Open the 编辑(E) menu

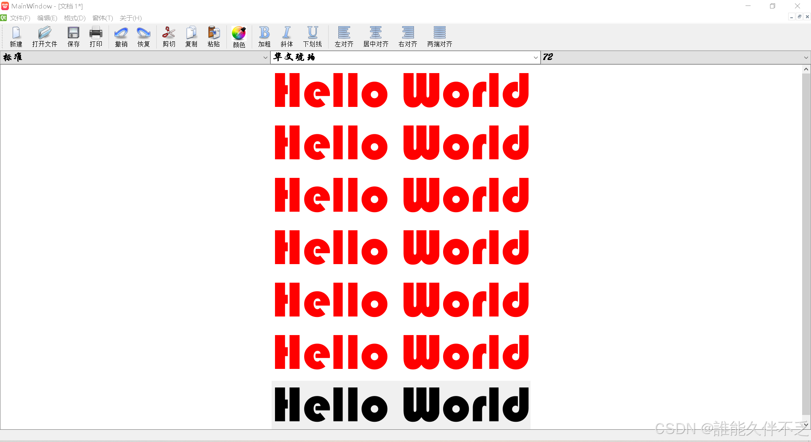click(x=47, y=18)
